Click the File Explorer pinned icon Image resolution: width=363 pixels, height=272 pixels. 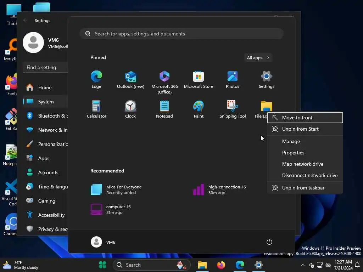(266, 106)
